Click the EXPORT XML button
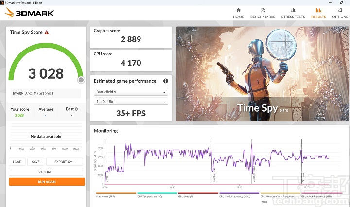Screen dimensions: 350x207 pos(65,162)
